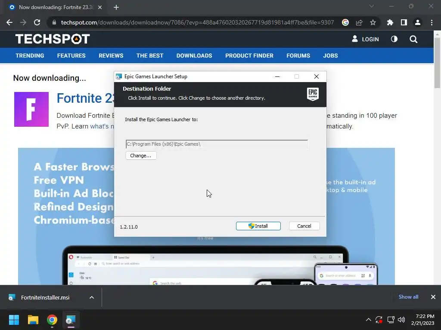Viewport: 441px width, 330px height.
Task: Close the Epic Games Launcher Setup window
Action: [x=317, y=76]
